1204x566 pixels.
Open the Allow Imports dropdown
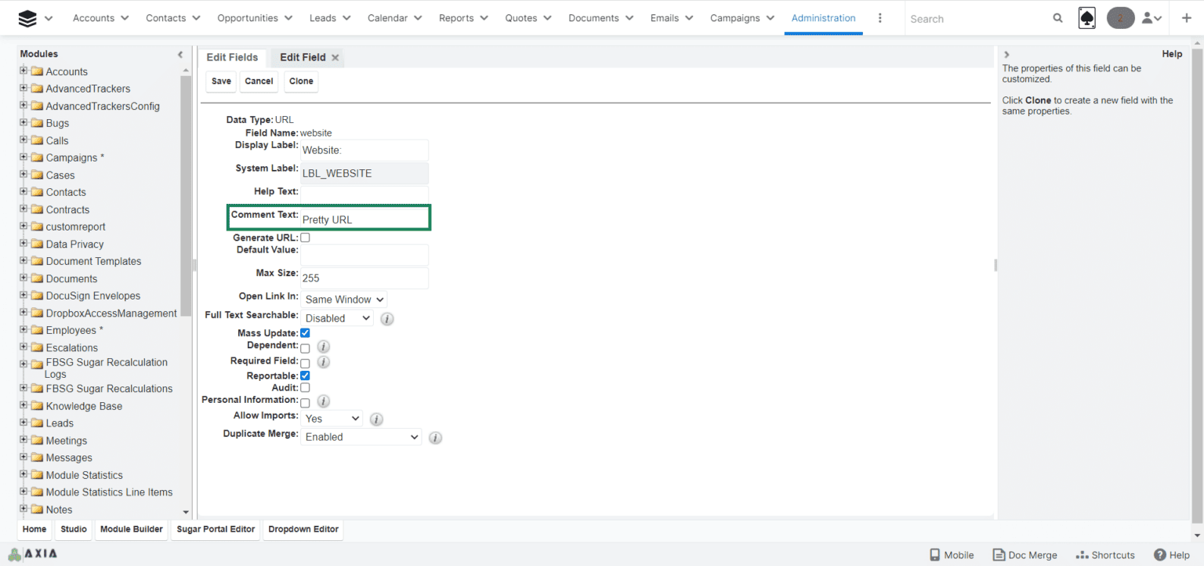pos(332,419)
